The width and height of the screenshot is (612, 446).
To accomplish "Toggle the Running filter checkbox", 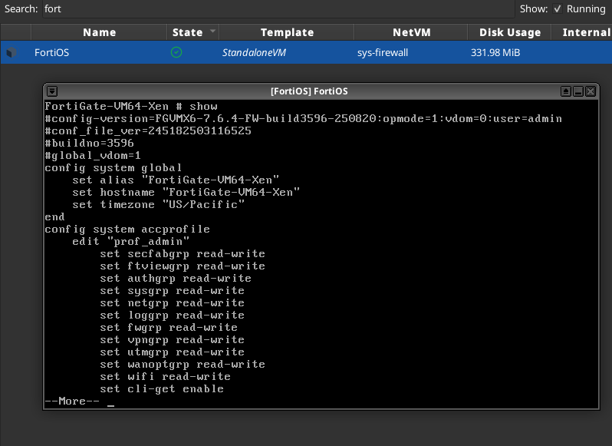I will (558, 9).
